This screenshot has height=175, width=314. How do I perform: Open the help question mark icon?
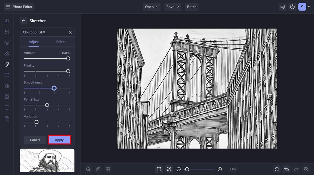tap(292, 7)
